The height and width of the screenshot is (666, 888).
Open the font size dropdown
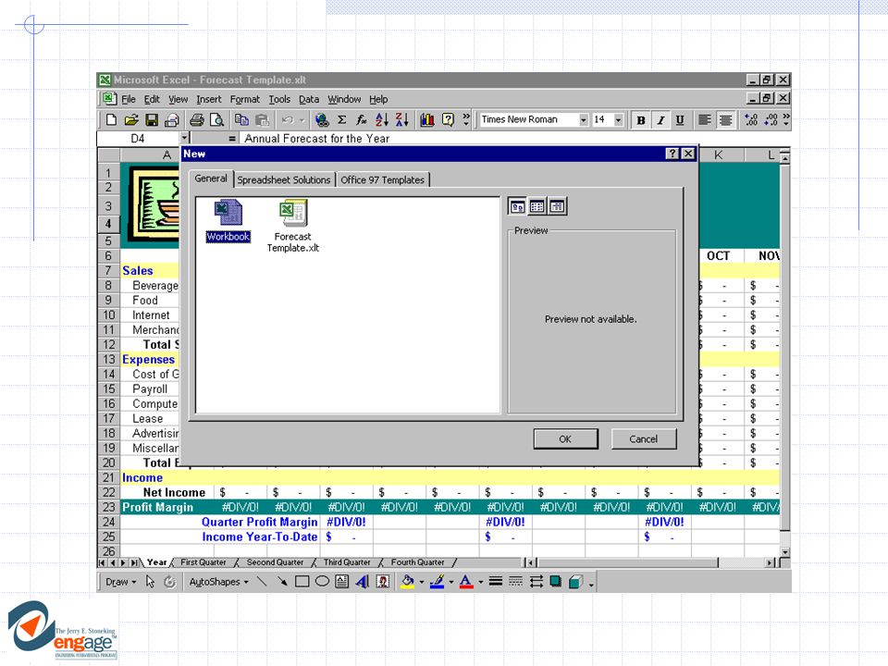coord(619,120)
